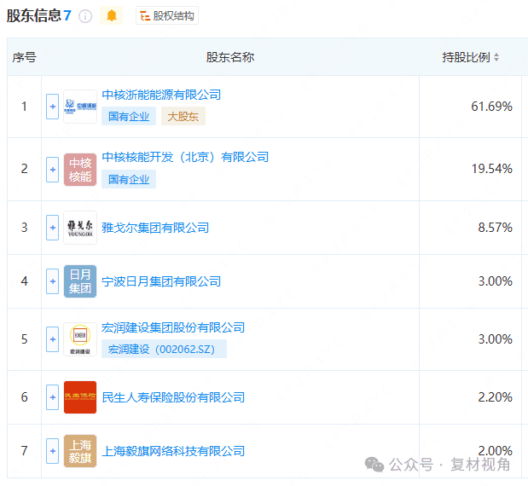Click the 日月集团 blue logo tile

coord(80,281)
